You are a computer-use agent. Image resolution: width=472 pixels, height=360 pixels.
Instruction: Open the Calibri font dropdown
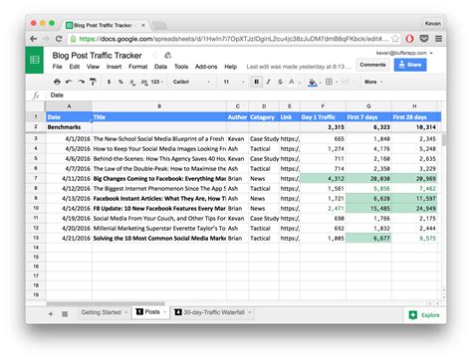[x=191, y=82]
